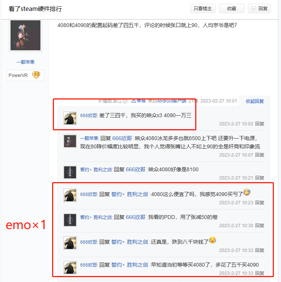Click the 回复 button in the top bar
The width and height of the screenshot is (281, 282).
coord(259,9)
